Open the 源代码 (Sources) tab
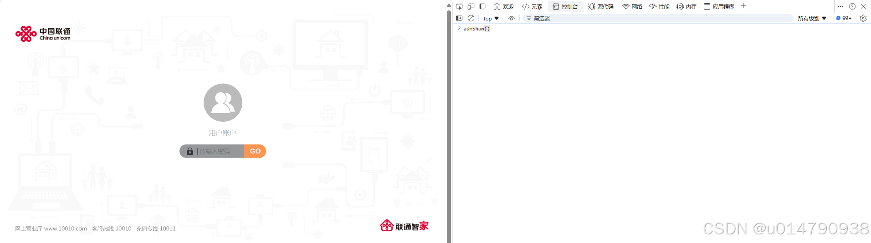The width and height of the screenshot is (871, 243). [x=601, y=6]
